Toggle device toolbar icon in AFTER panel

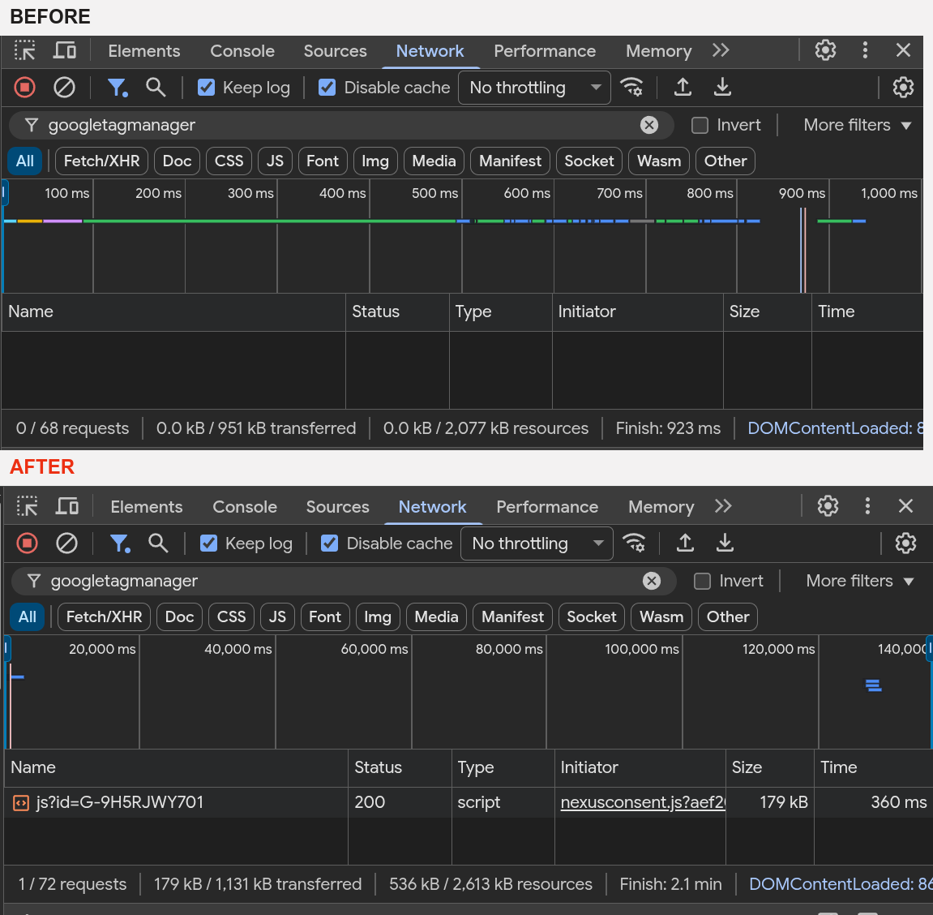(x=66, y=507)
